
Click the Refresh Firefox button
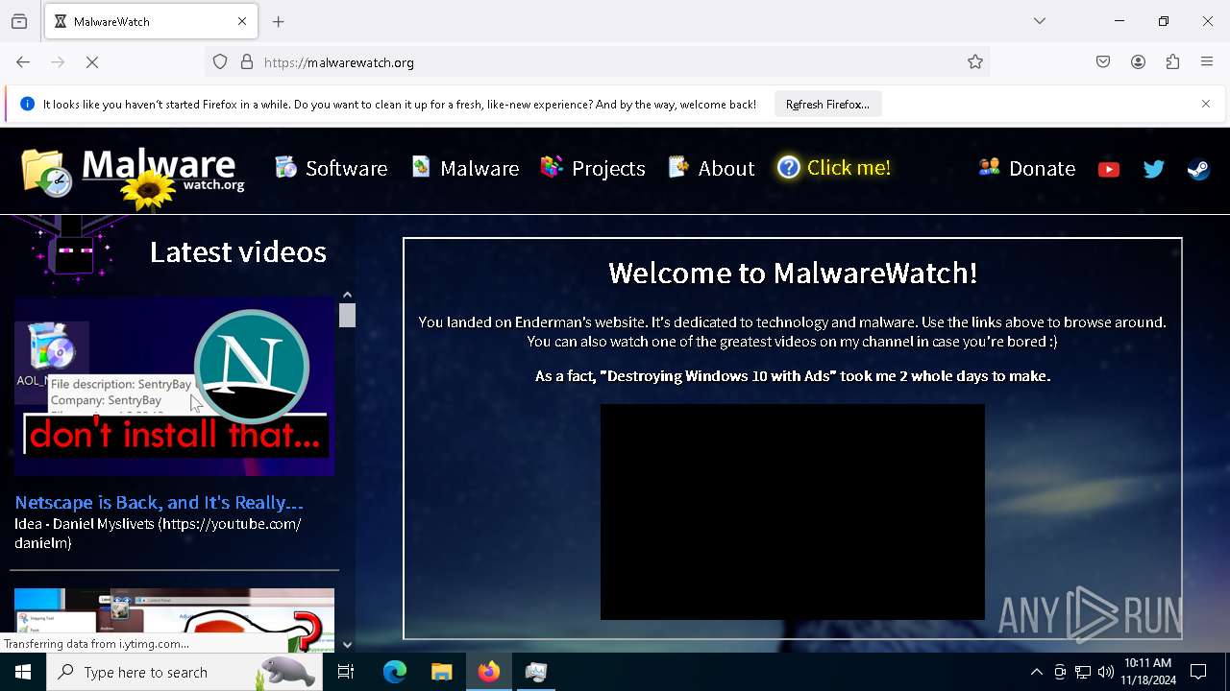827,105
